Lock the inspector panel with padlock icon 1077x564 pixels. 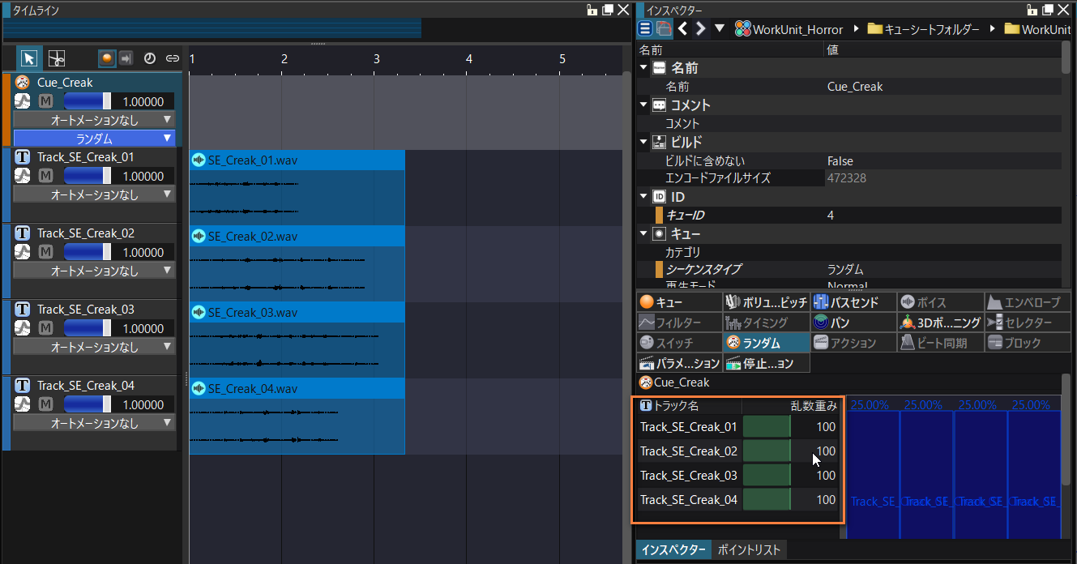pyautogui.click(x=1031, y=10)
